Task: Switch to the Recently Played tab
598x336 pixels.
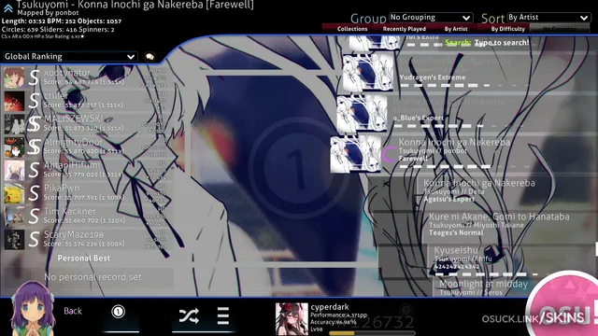Action: (x=405, y=29)
